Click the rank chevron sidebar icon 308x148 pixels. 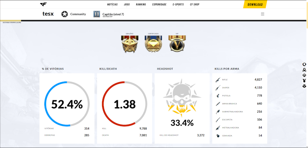[x=304, y=75]
